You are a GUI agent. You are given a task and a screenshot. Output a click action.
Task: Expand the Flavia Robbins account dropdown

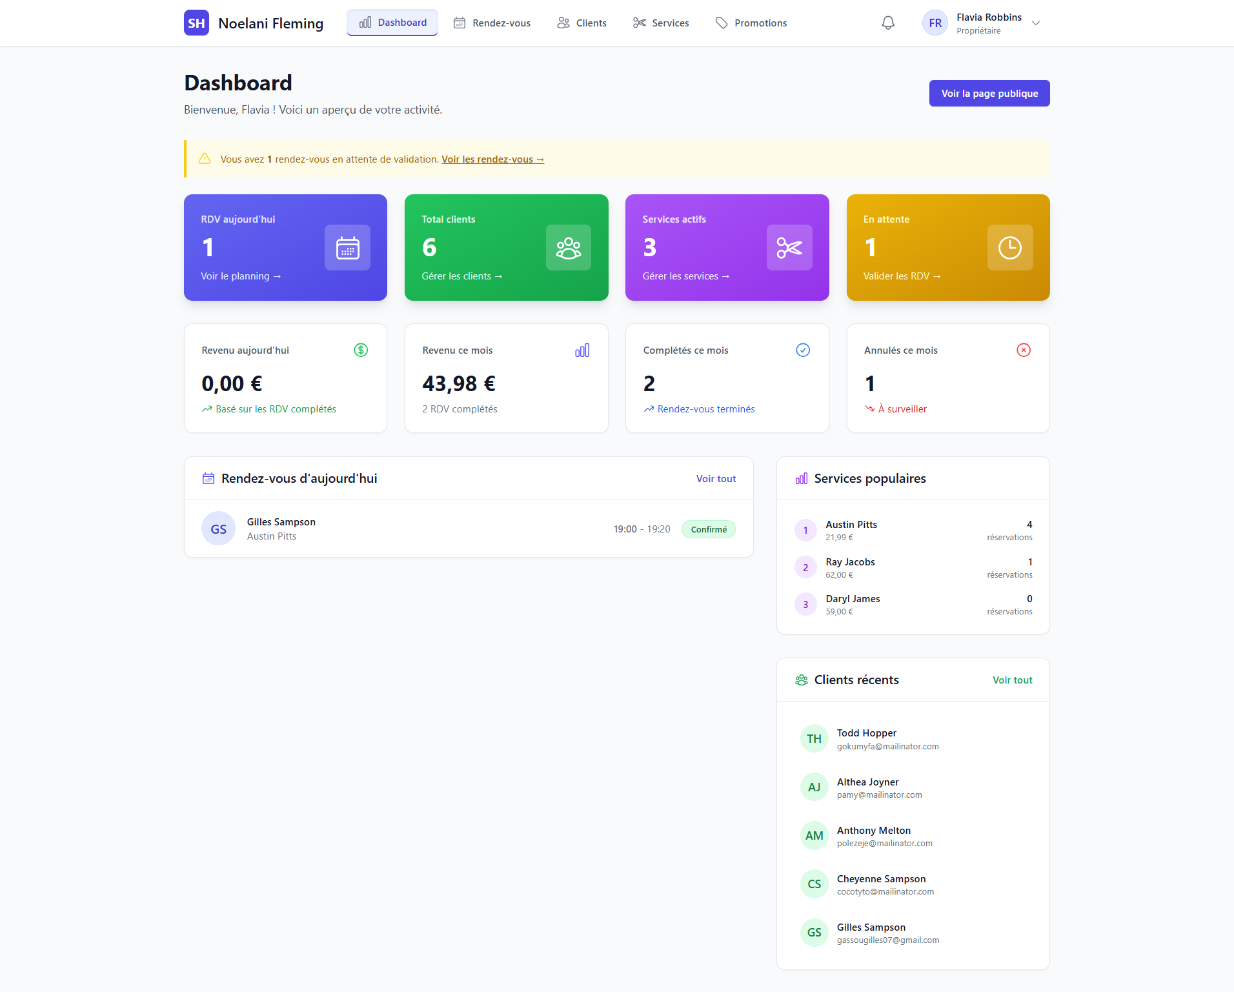(1036, 23)
